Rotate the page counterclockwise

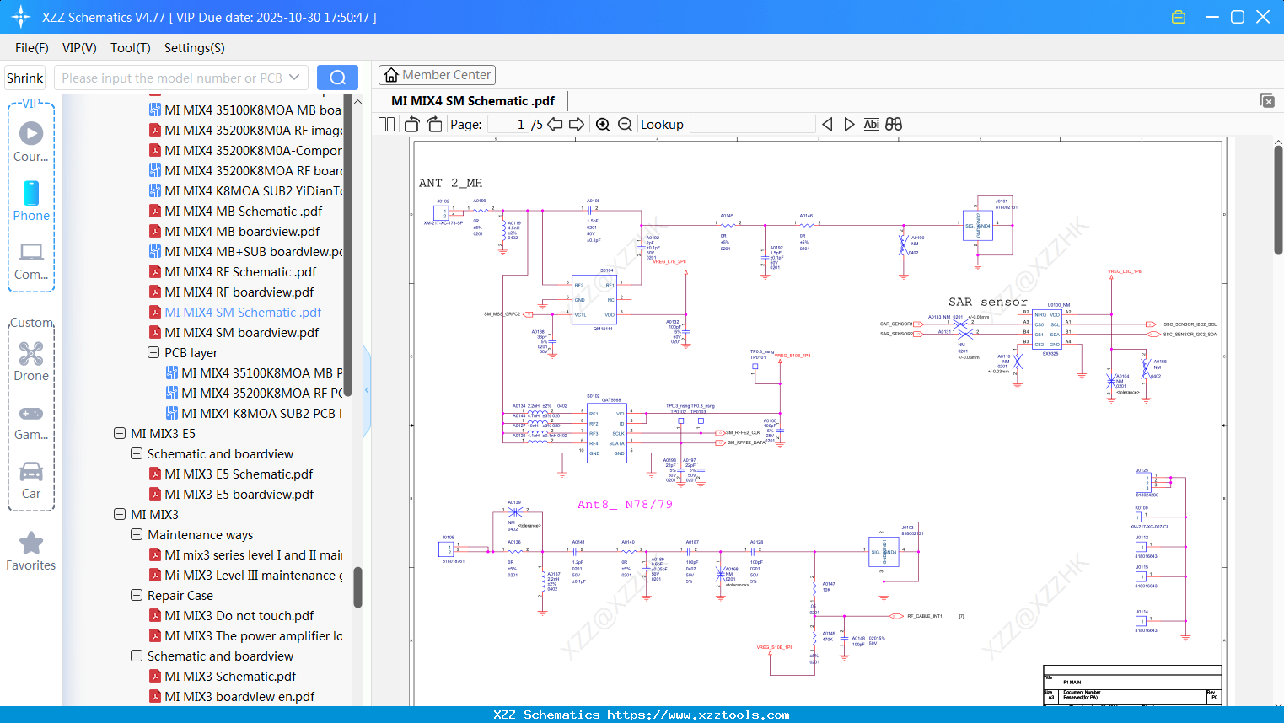pos(412,125)
